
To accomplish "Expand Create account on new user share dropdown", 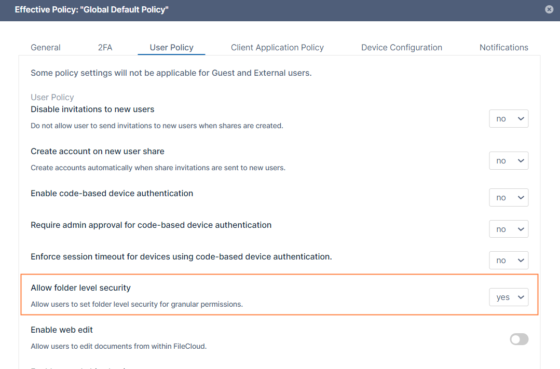I will pos(509,161).
